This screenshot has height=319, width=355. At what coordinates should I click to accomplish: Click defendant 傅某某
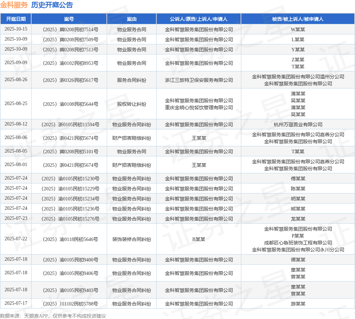click(298, 179)
